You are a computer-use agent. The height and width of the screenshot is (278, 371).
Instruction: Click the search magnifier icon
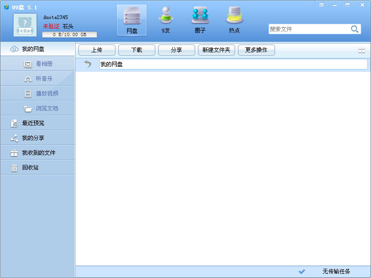coord(354,29)
